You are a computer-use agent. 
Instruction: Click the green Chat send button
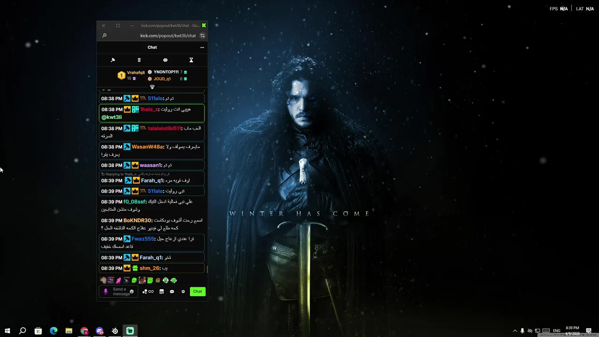point(197,292)
